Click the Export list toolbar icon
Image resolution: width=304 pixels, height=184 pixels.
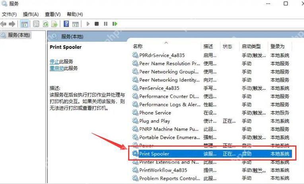[55, 24]
